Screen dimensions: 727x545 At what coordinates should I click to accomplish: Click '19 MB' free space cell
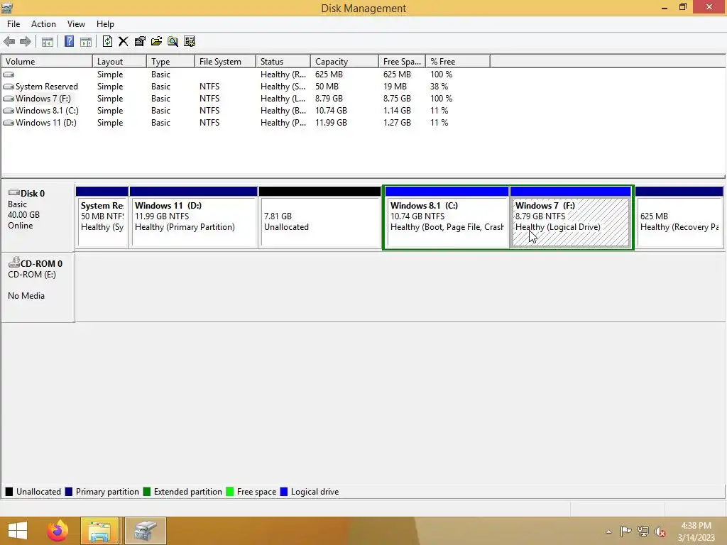(395, 86)
